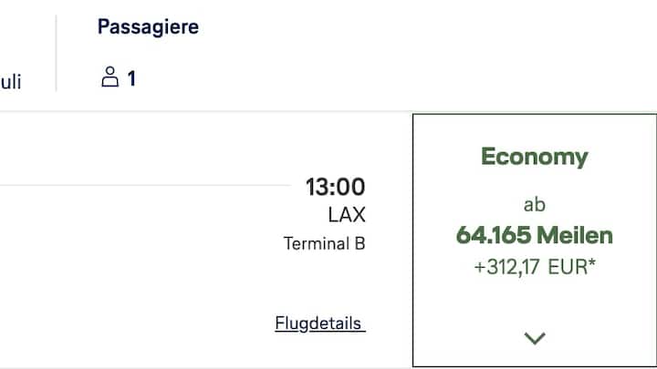The image size is (657, 369).
Task: Click the Economy card top border area
Action: [x=534, y=114]
